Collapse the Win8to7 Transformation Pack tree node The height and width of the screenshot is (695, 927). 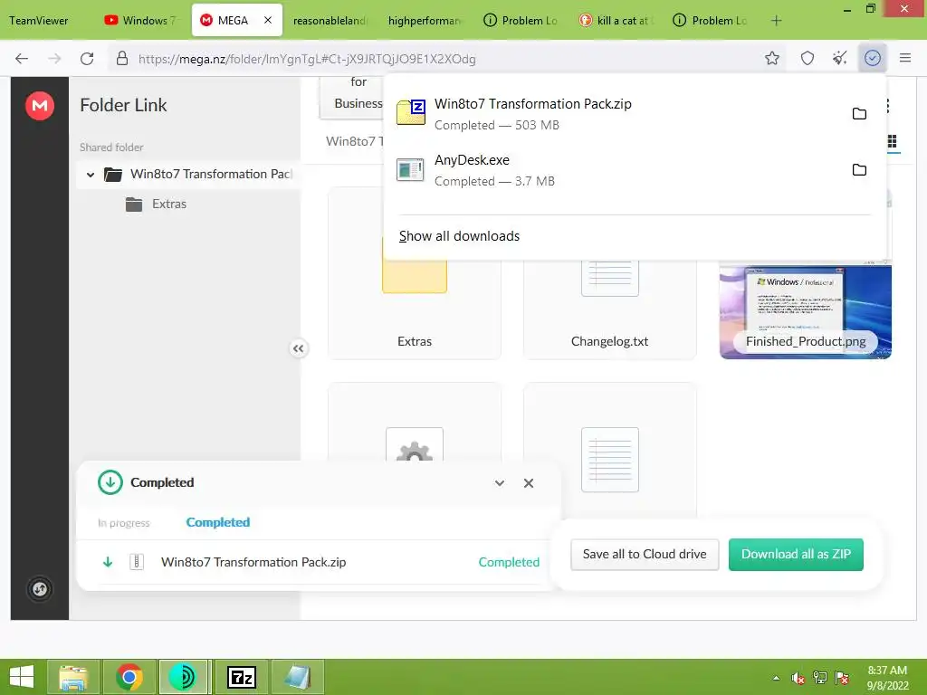pyautogui.click(x=91, y=175)
